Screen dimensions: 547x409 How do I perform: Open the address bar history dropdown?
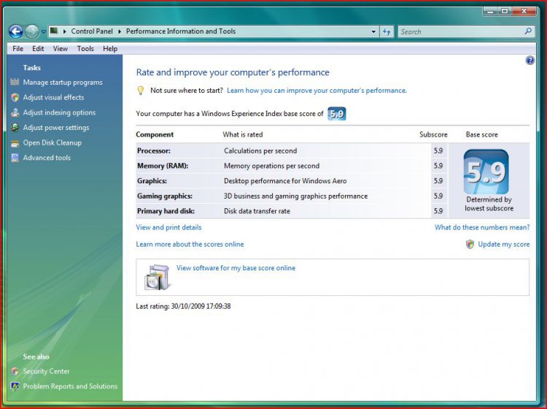coord(373,31)
